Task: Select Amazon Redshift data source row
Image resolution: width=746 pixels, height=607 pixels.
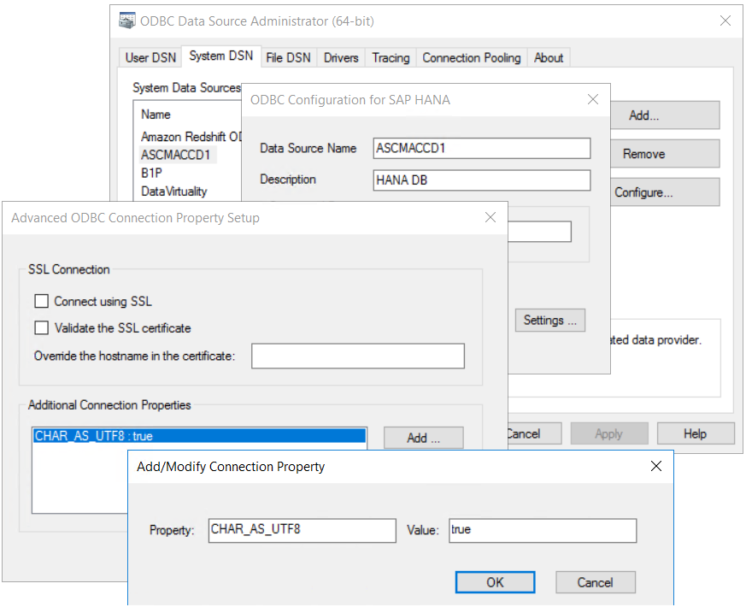Action: [x=191, y=137]
